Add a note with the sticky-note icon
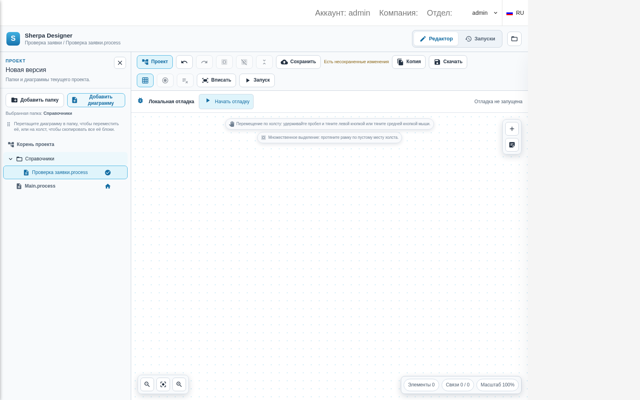 512,145
